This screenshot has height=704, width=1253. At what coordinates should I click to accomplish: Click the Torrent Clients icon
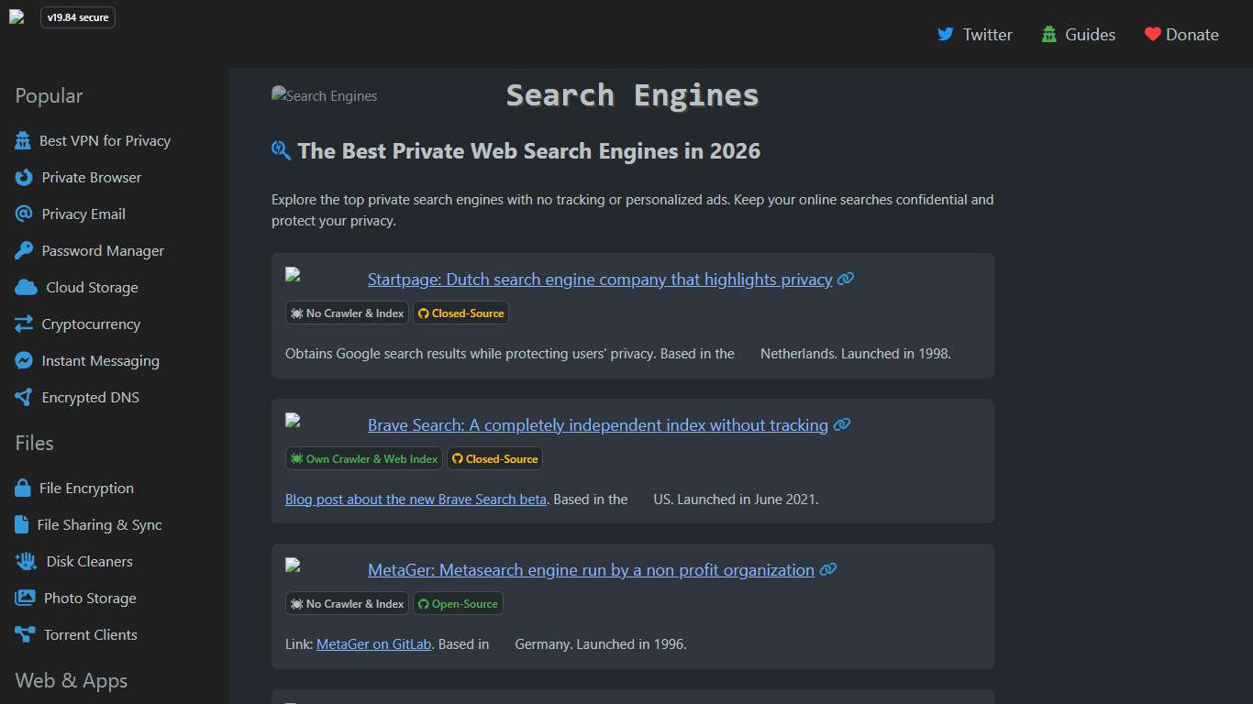(x=24, y=634)
